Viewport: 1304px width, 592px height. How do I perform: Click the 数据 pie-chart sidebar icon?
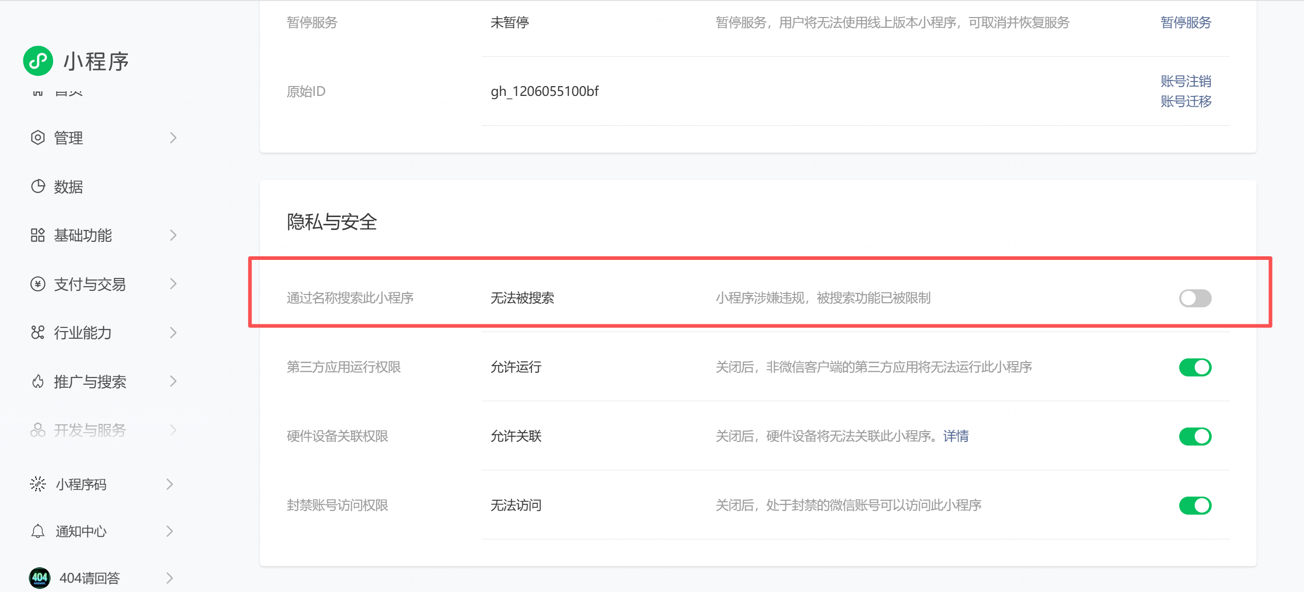38,187
